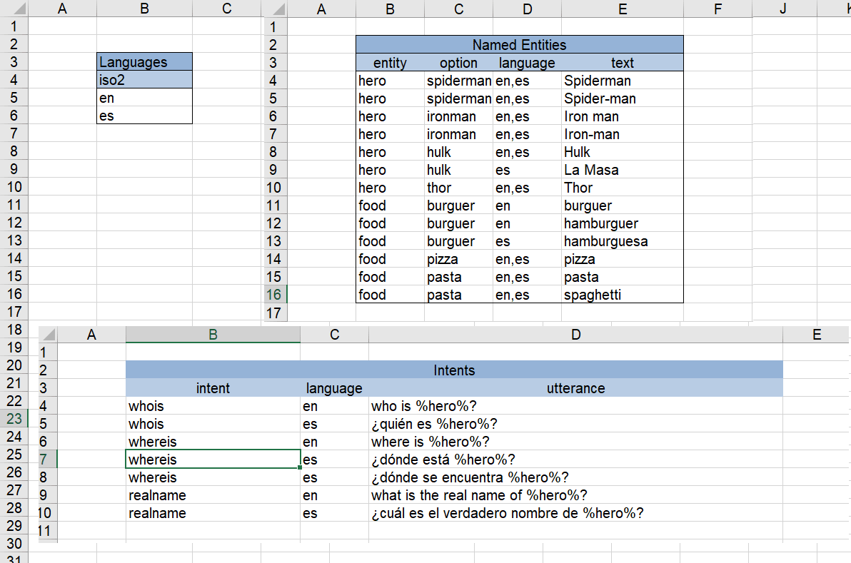Viewport: 851px width, 563px height.
Task: Click the 'option' column heading cell
Action: [458, 62]
